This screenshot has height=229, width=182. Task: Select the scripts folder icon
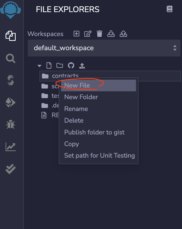[x=45, y=86]
